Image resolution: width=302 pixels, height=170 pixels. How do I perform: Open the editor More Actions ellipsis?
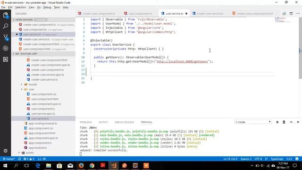[298, 14]
